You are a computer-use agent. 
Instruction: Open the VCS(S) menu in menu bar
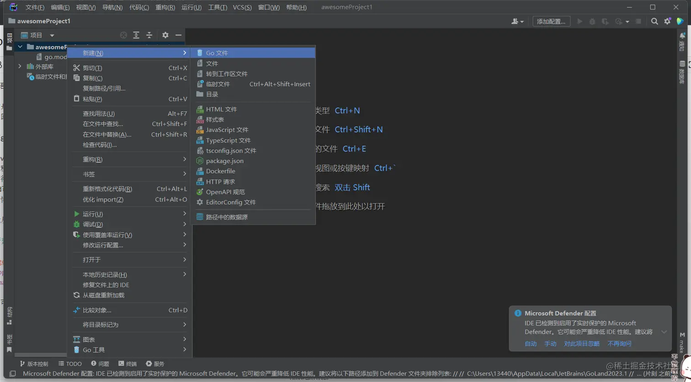click(242, 7)
